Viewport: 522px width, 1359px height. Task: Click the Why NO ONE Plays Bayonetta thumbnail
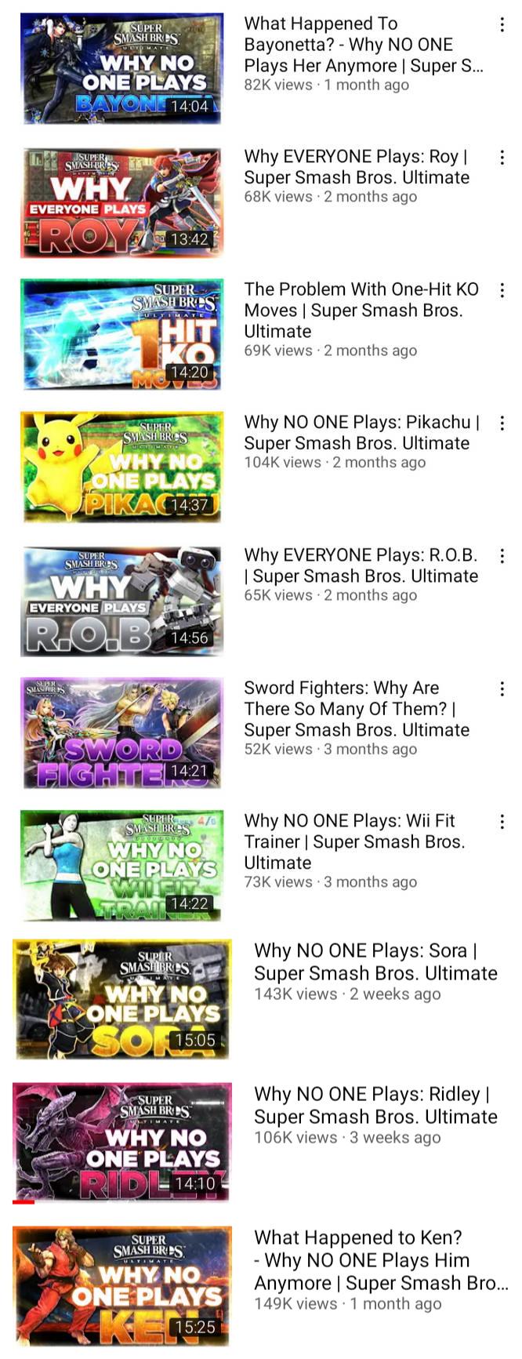tap(122, 69)
